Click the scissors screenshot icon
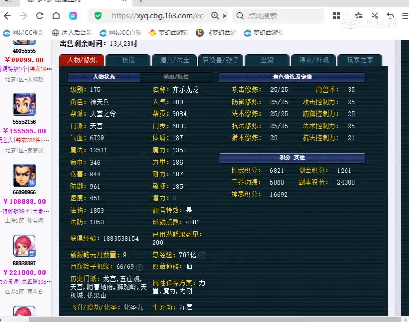Viewport: 409px width, 322px height. point(375,16)
